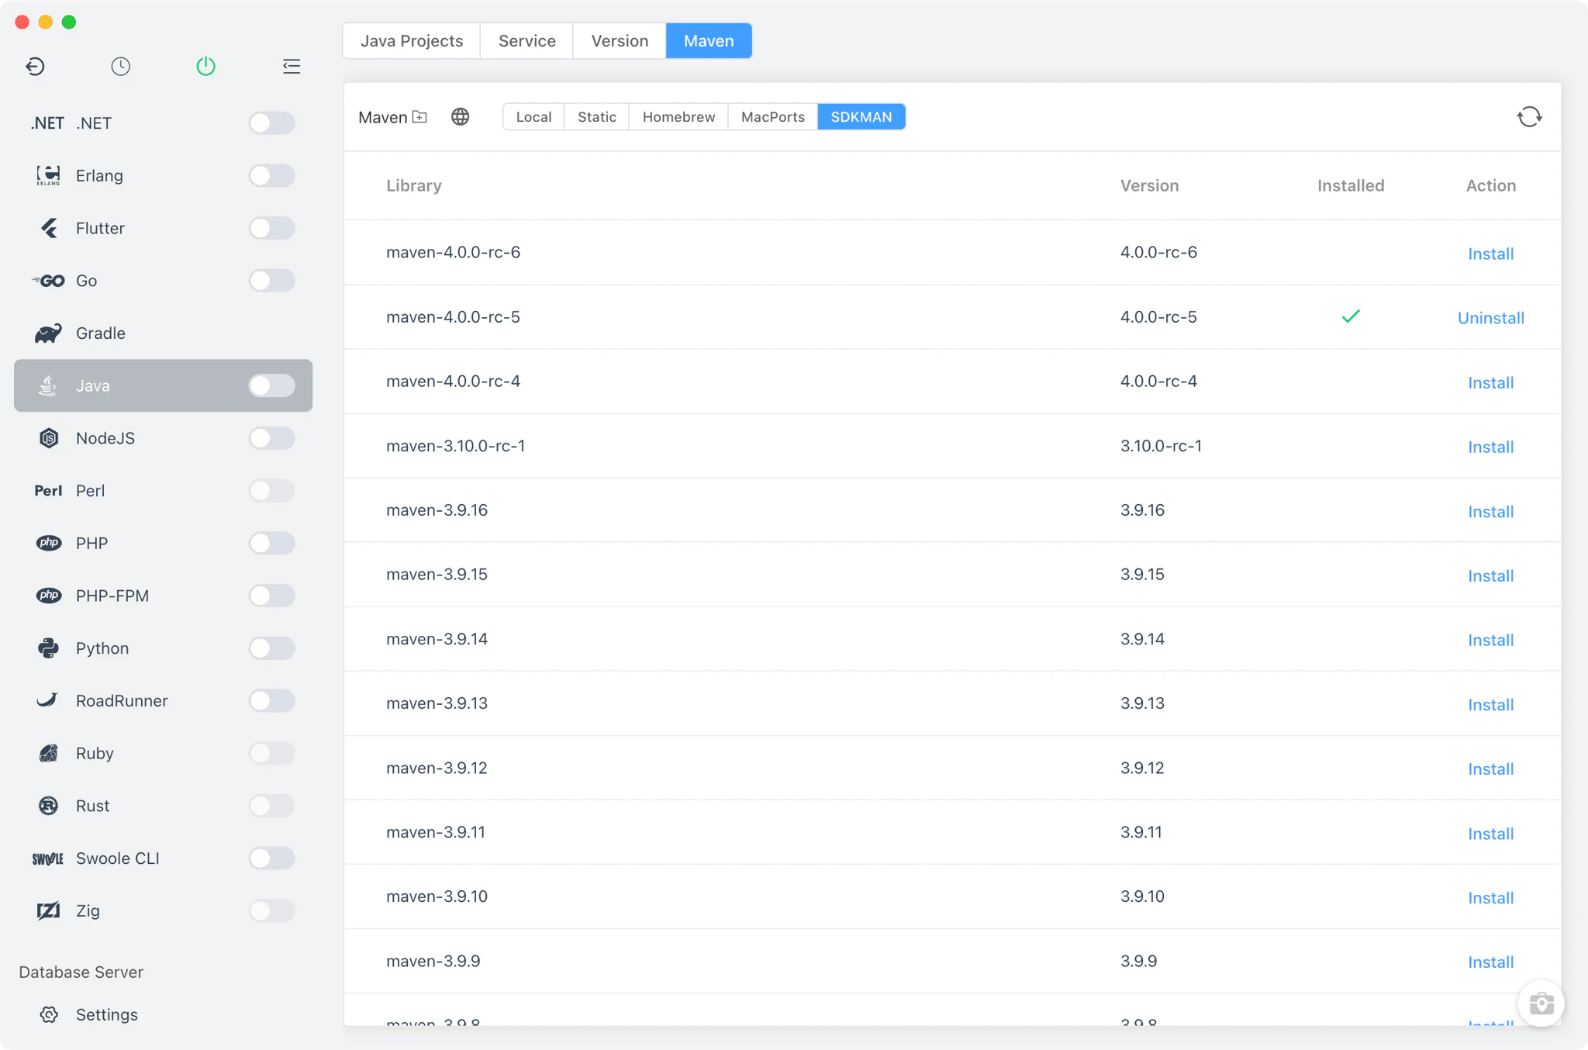Select the Homebrew source tab
Screen dimensions: 1588x1050
[x=678, y=117]
